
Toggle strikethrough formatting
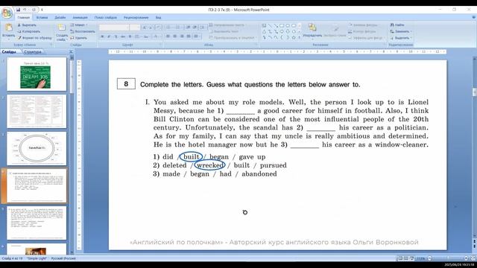tap(123, 36)
